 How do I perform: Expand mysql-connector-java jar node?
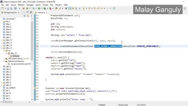click(6, 64)
